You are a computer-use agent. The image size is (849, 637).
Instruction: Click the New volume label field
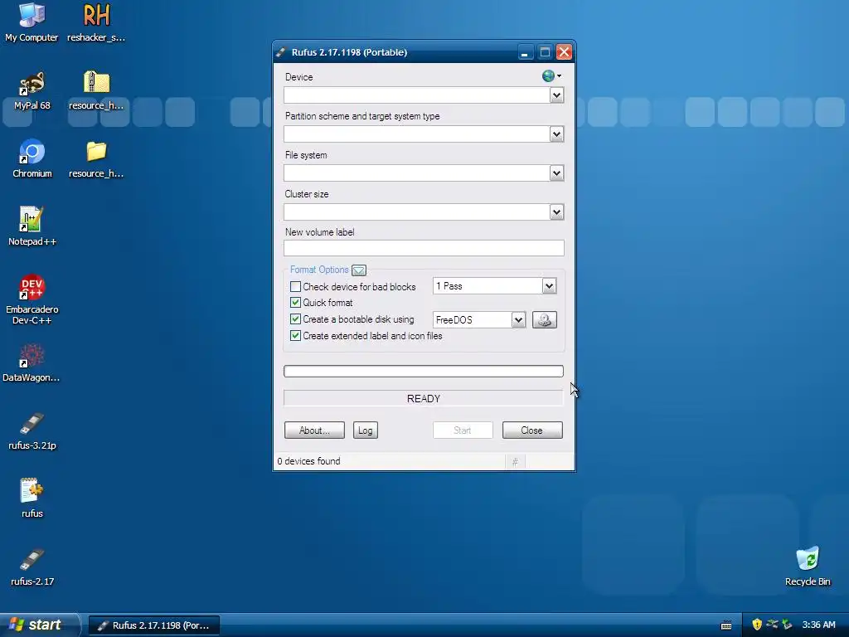pyautogui.click(x=424, y=248)
